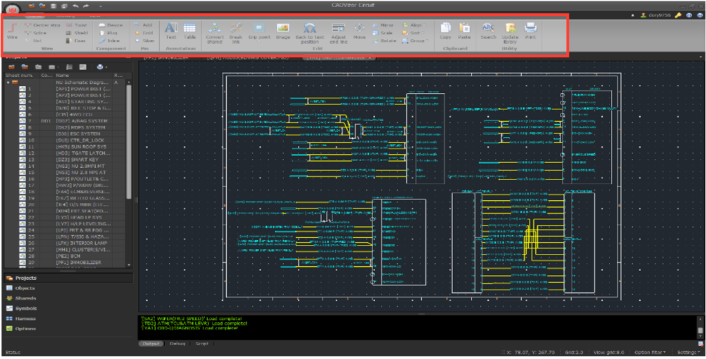The width and height of the screenshot is (706, 359).
Task: Click the Sheet num. column header
Action: coord(22,76)
